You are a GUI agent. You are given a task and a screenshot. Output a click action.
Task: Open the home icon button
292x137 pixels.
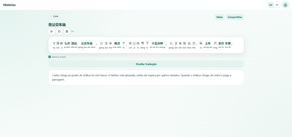coord(285,5)
